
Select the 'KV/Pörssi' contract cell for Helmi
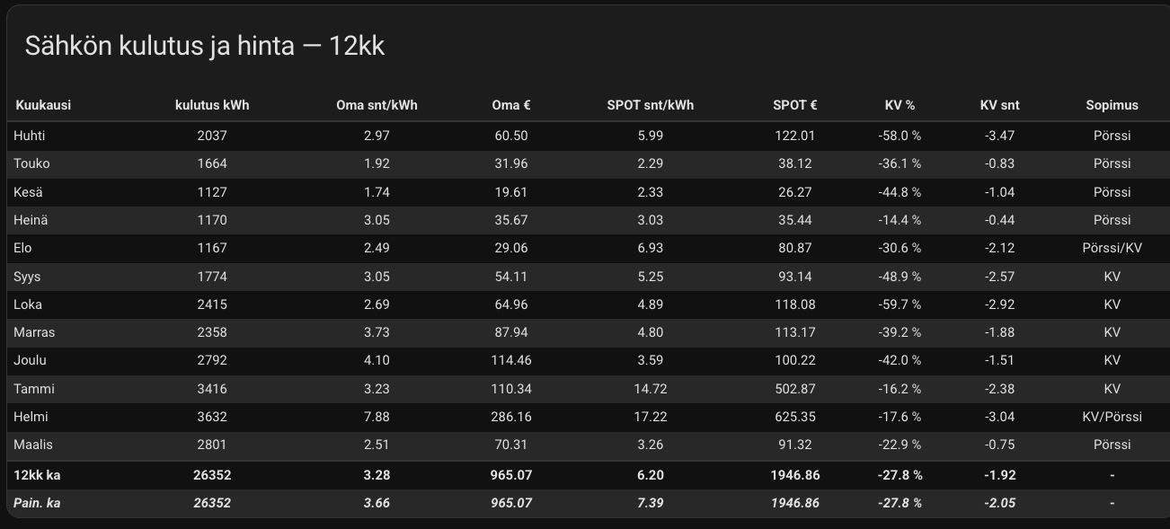coord(1112,417)
